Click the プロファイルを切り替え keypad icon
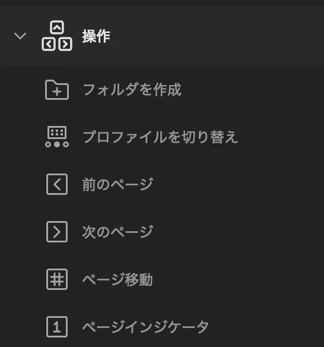The image size is (324, 347). tap(57, 137)
